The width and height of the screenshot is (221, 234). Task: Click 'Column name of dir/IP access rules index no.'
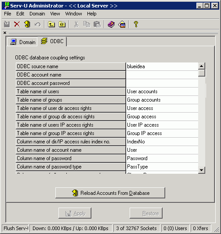pyautogui.click(x=71, y=142)
